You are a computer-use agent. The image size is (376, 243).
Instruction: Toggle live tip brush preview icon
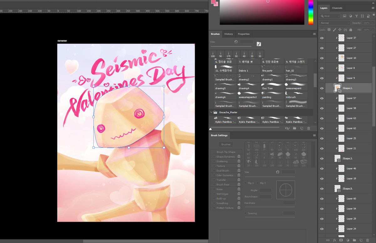287,128
